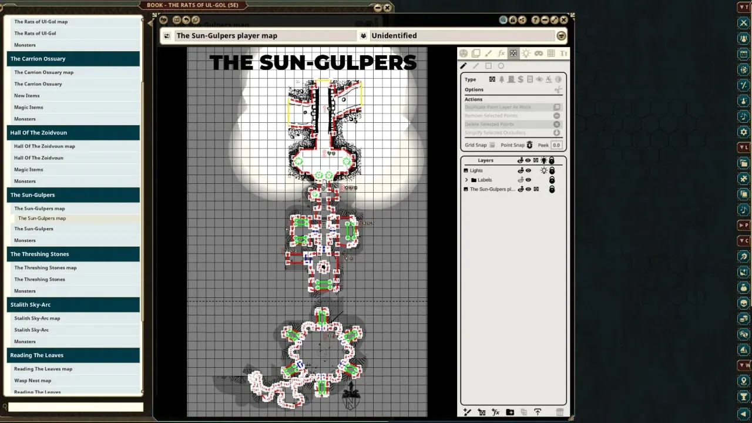This screenshot has height=423, width=752.
Task: Open the sailing ship icon in right sidebar
Action: click(744, 350)
